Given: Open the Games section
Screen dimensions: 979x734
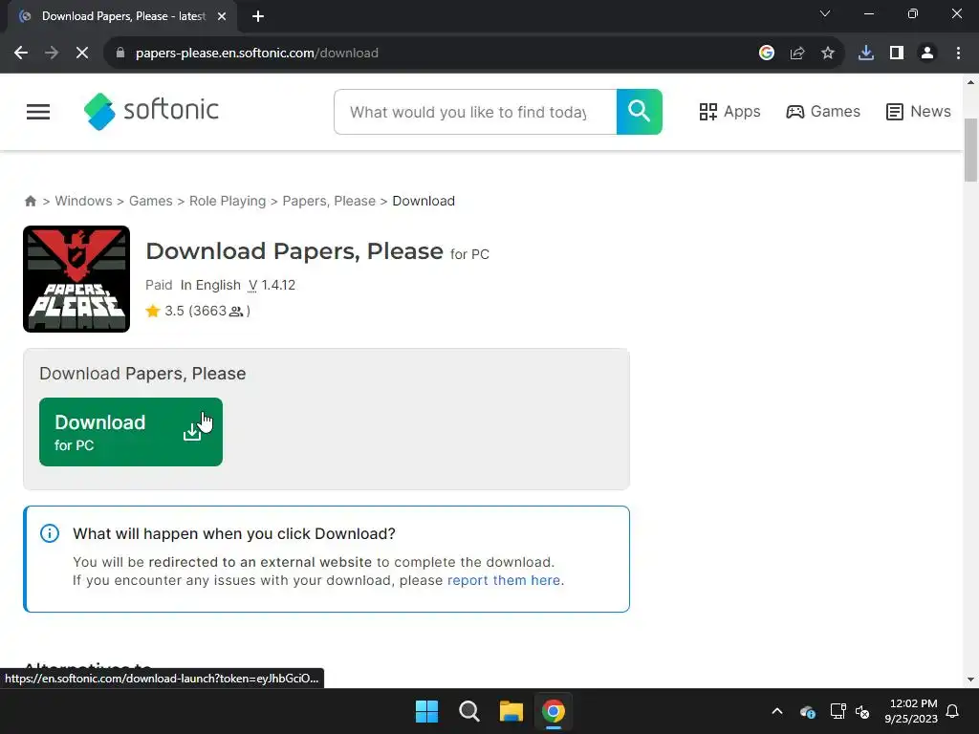Looking at the screenshot, I should (x=822, y=112).
